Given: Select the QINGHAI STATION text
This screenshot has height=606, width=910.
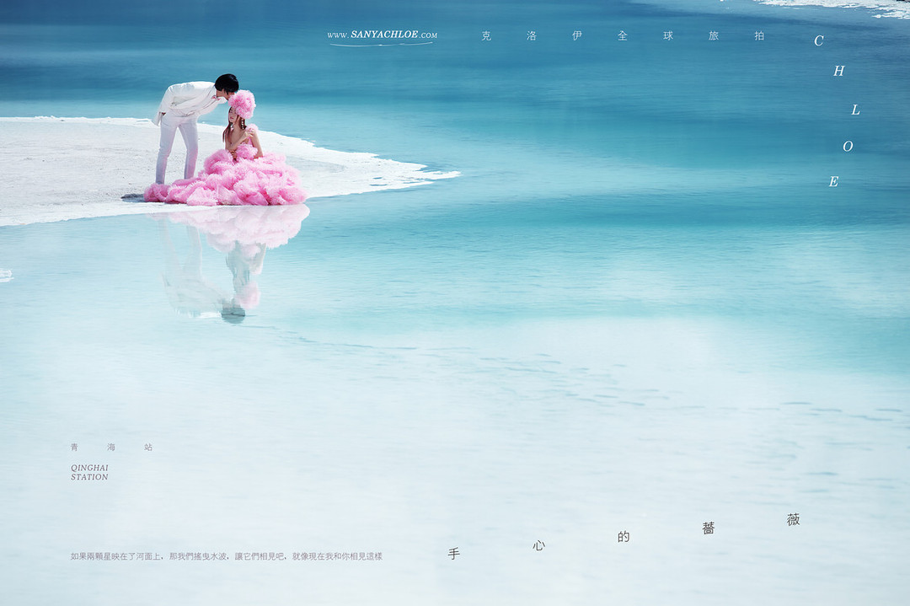Looking at the screenshot, I should (89, 472).
